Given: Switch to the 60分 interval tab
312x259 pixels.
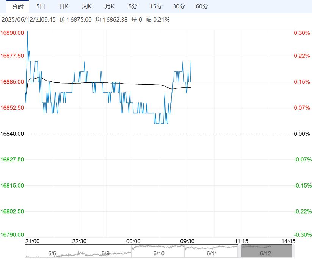Looking at the screenshot, I should point(202,6).
